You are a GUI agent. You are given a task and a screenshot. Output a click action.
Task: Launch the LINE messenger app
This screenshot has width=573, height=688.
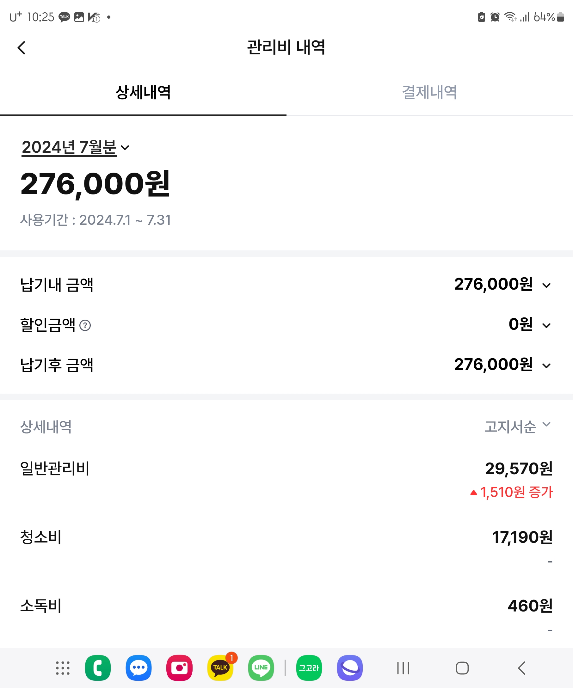coord(261,668)
